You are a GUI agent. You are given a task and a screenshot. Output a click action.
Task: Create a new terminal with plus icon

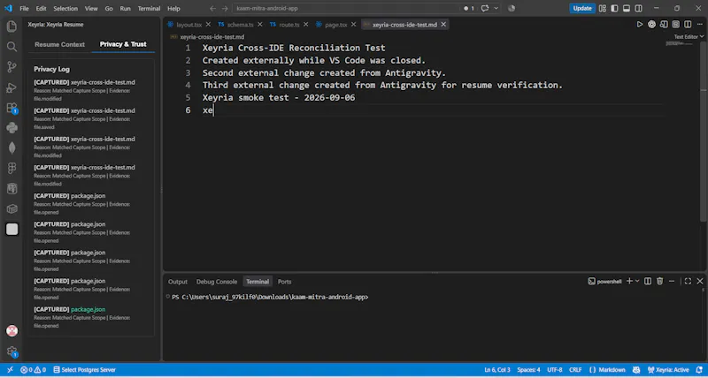pos(629,281)
